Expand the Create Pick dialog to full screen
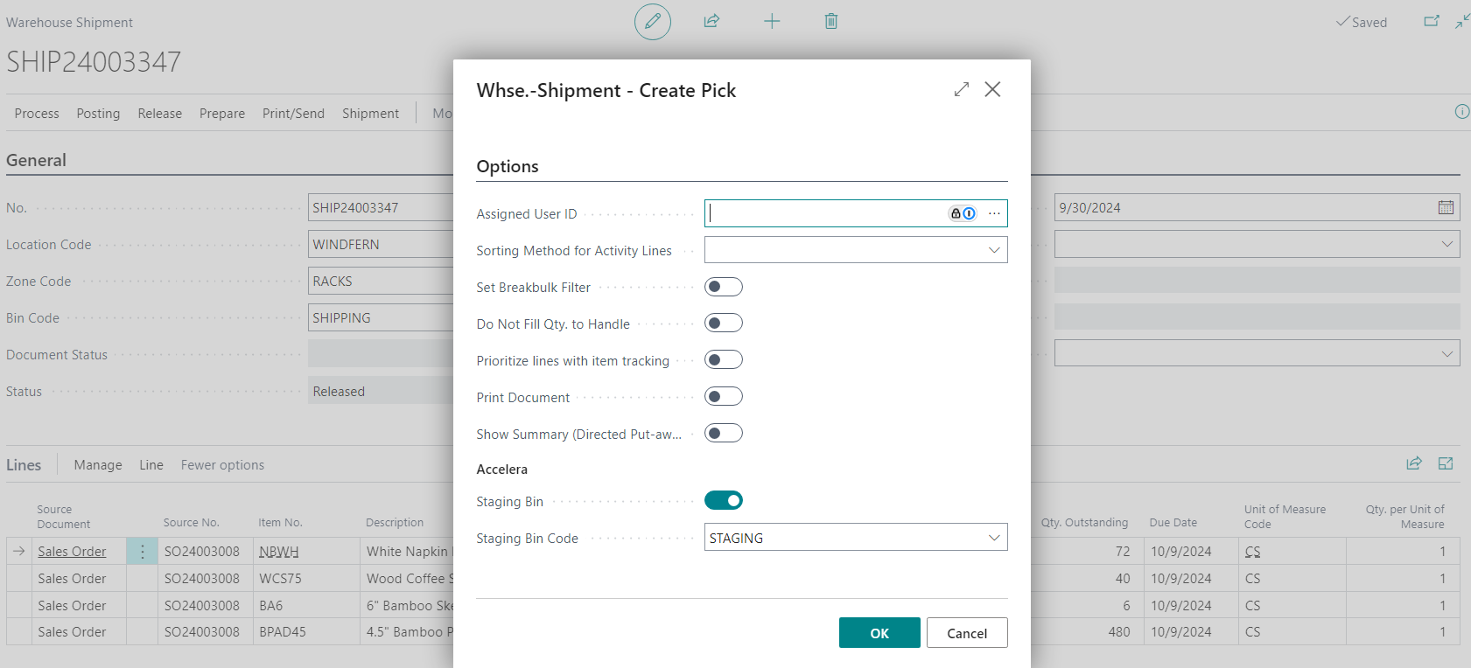Image resolution: width=1471 pixels, height=668 pixels. tap(962, 89)
